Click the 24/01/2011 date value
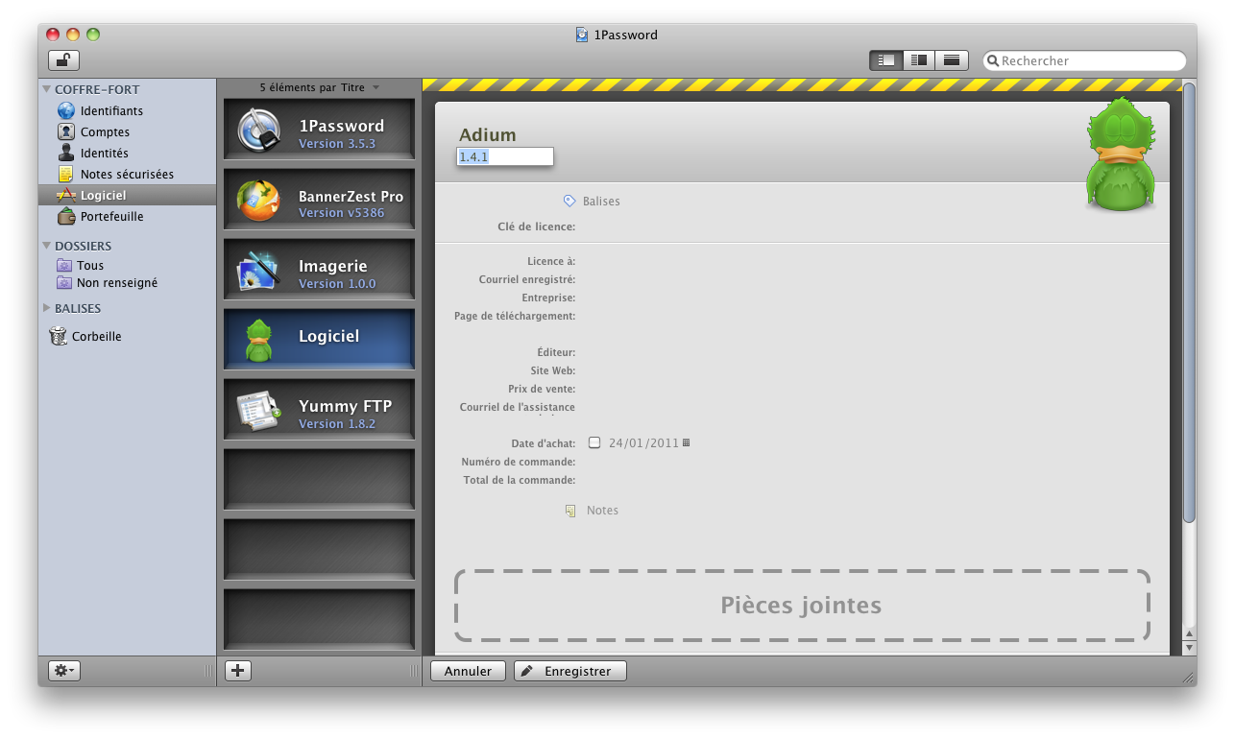Viewport: 1235px width, 739px height. [x=643, y=443]
